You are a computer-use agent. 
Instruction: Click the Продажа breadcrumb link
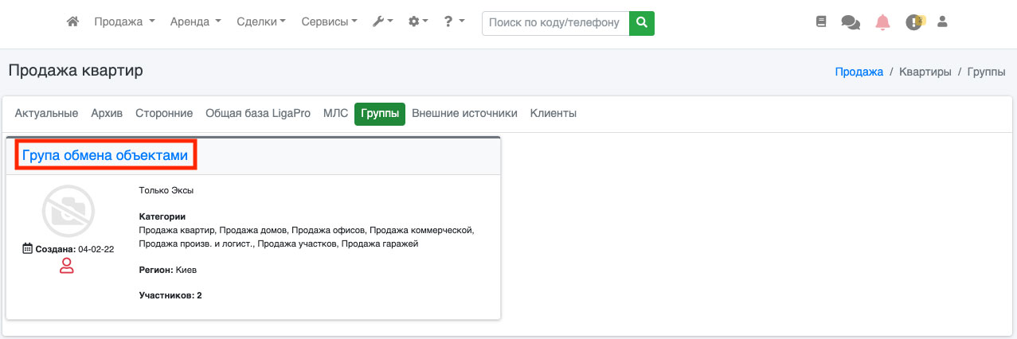(859, 72)
